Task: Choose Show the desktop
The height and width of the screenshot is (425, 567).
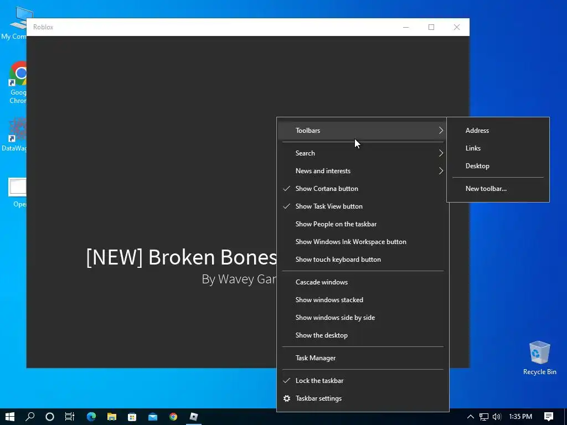Action: point(363,335)
